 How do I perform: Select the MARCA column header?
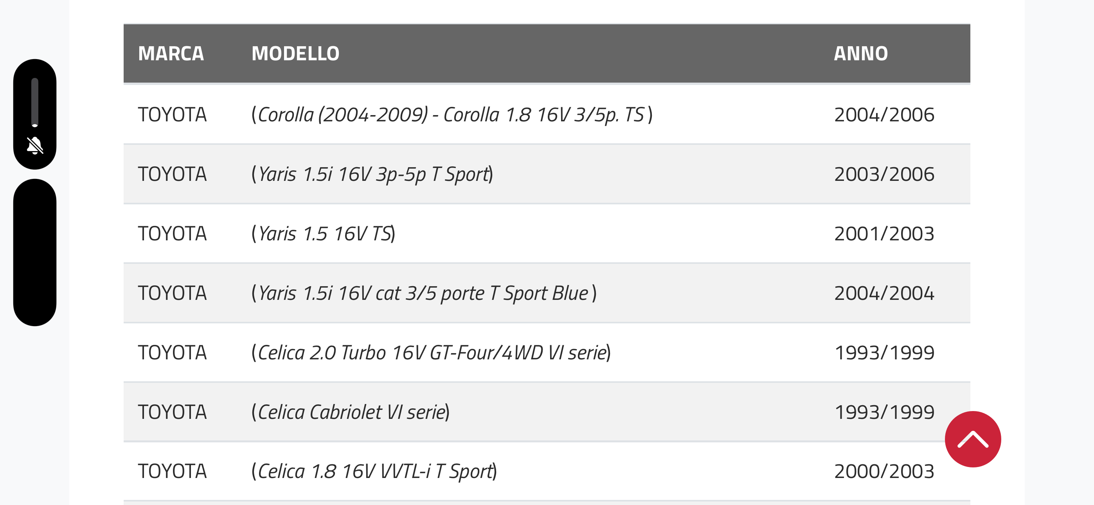point(171,54)
